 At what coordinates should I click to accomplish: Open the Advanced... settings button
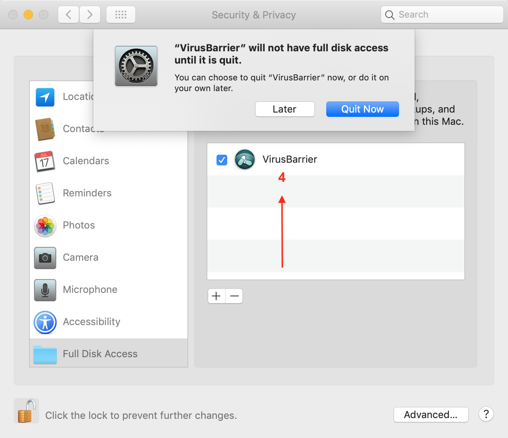coord(431,415)
